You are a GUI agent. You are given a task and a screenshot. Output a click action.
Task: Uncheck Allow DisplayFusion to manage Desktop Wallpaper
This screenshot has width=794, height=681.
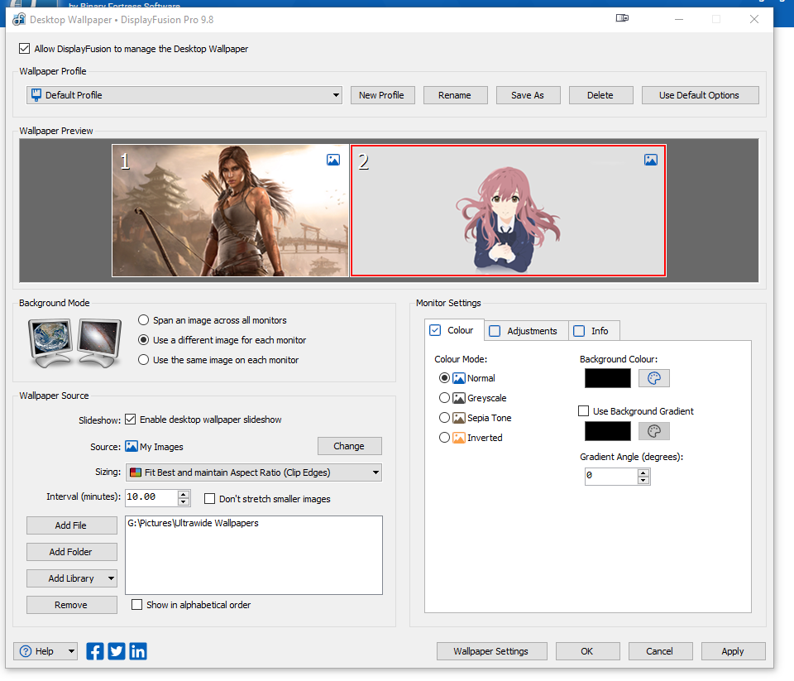(25, 49)
